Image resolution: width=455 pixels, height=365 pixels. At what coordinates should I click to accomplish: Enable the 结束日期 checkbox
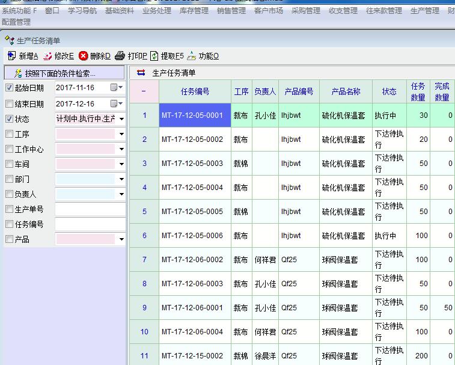click(9, 103)
